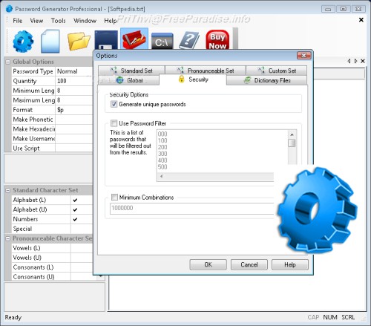Click the OK button
Viewport: 371px width, 326px height.
click(x=208, y=264)
